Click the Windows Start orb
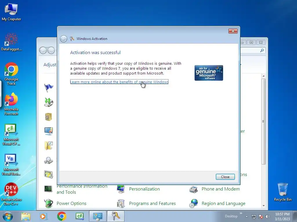The height and width of the screenshot is (222, 297). click(x=8, y=216)
